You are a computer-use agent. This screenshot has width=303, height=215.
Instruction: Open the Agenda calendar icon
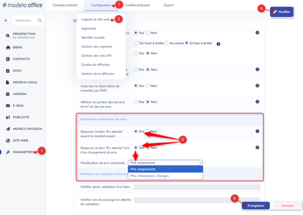[x=8, y=94]
